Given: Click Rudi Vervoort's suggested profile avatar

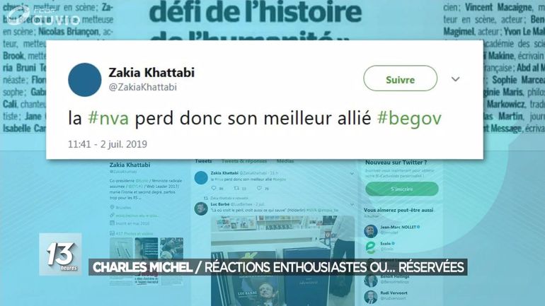Looking at the screenshot, I should pos(370,297).
